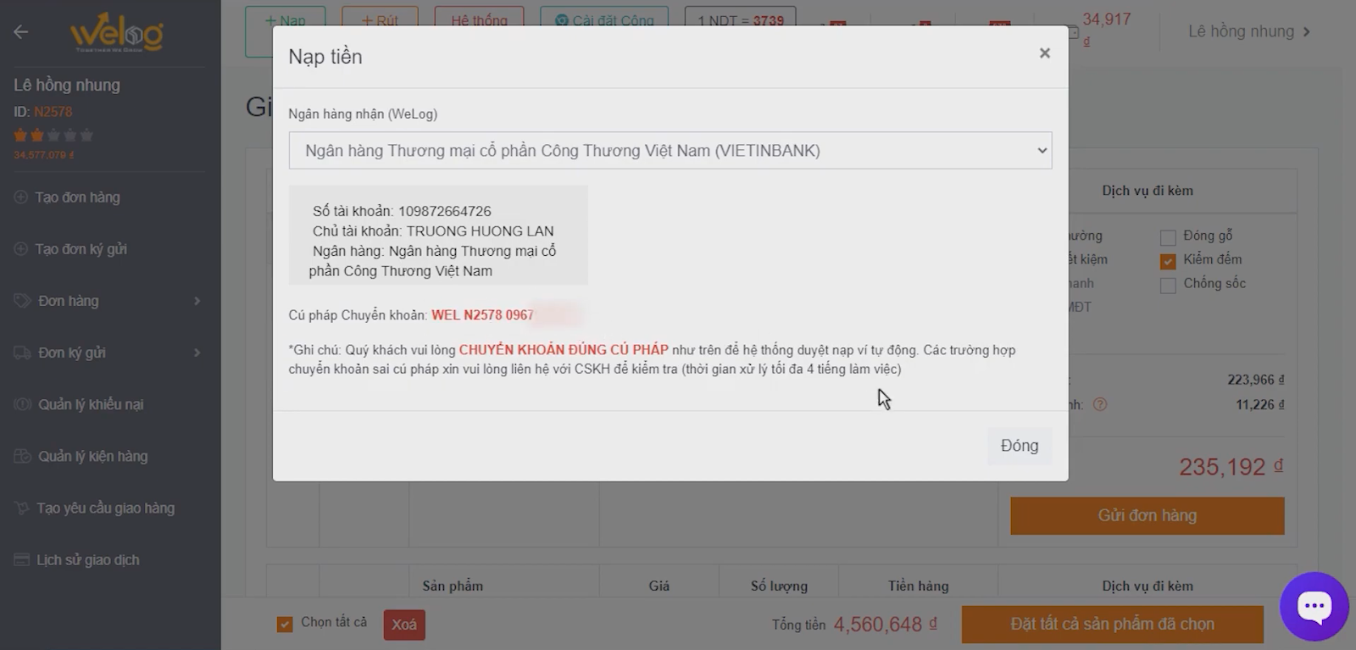This screenshot has height=650, width=1356.
Task: Open the receiving bank dropdown (VIETINBANK)
Action: tap(670, 150)
